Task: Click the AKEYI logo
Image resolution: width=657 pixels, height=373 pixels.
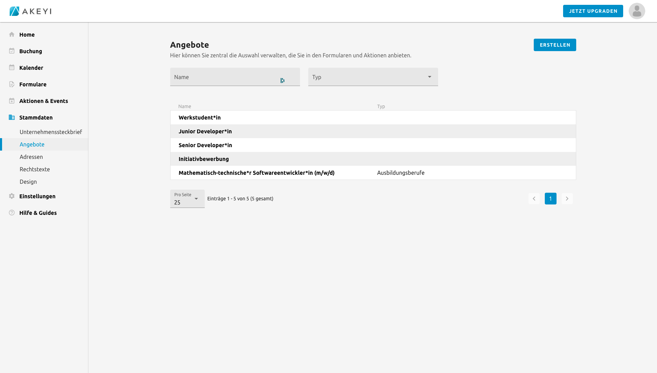Action: [x=30, y=11]
